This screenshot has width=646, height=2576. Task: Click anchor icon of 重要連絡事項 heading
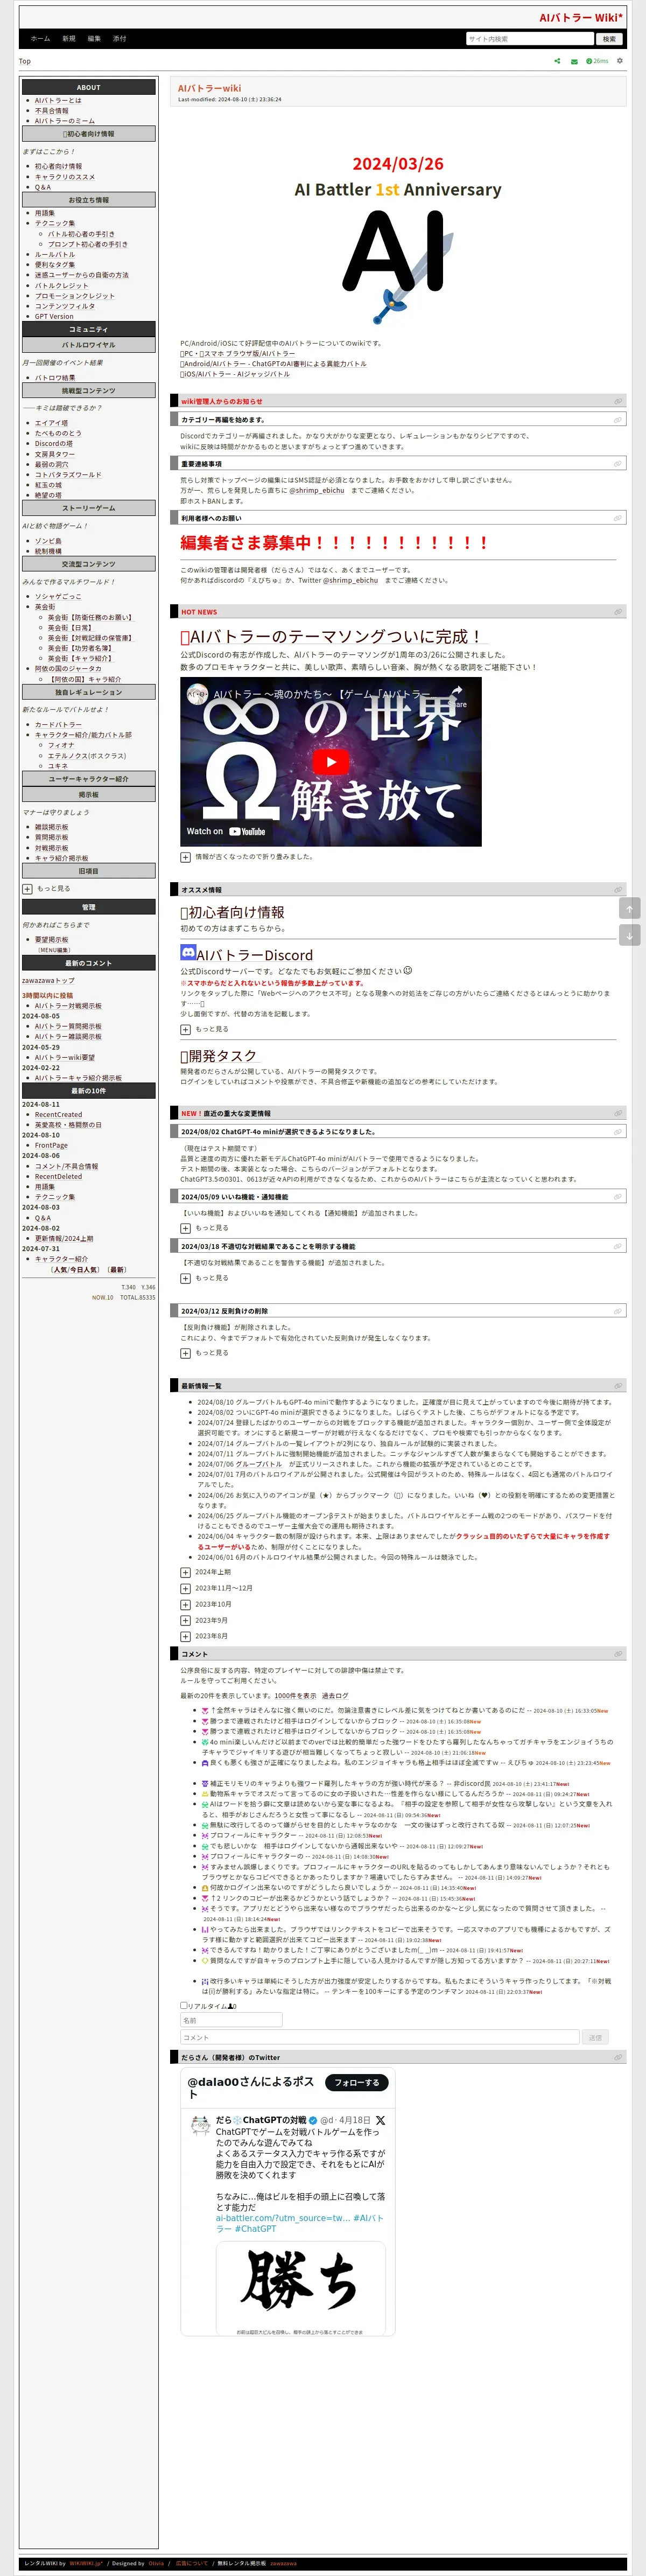pos(617,464)
